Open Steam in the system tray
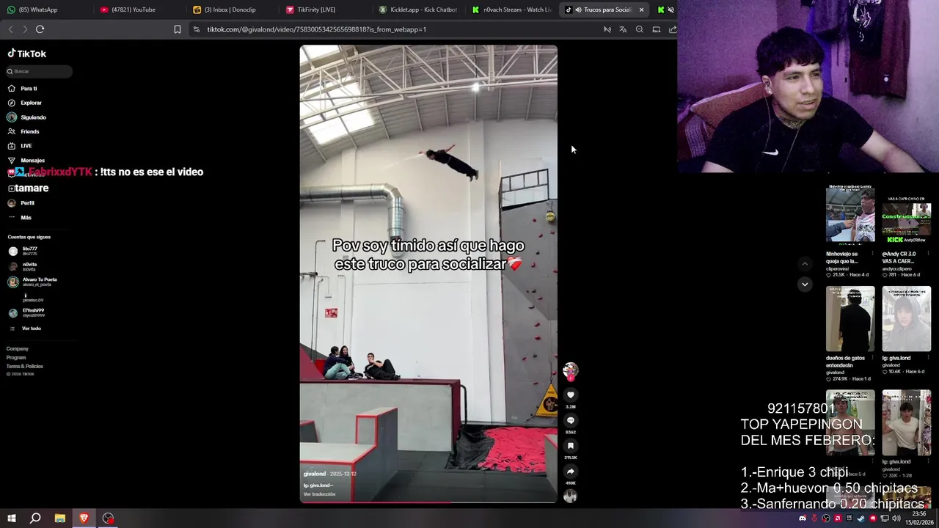This screenshot has width=939, height=528. coord(861,518)
